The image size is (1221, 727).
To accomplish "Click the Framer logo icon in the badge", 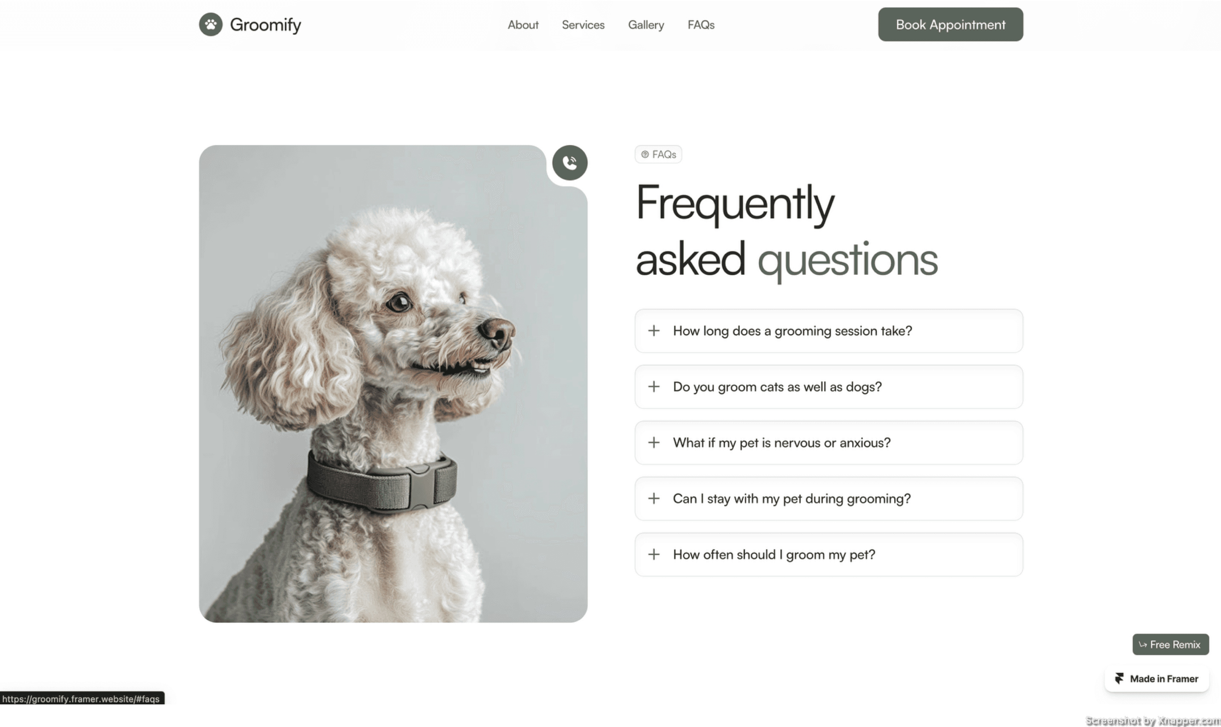I will click(x=1119, y=678).
